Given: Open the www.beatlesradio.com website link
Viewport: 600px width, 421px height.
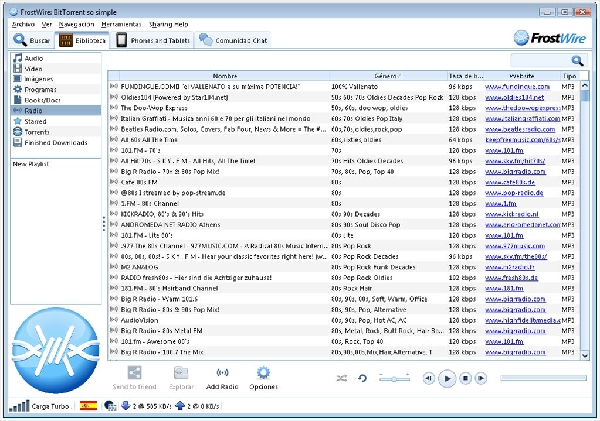Looking at the screenshot, I should pos(520,129).
